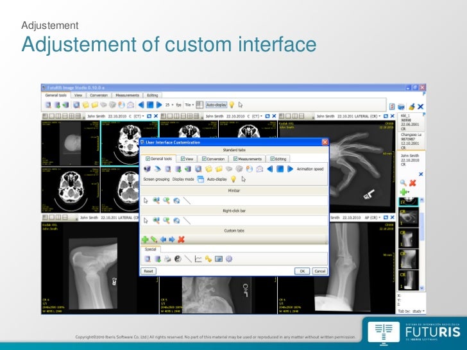467x350 pixels.
Task: Click the grid layout icon in main toolbar
Action: point(200,104)
